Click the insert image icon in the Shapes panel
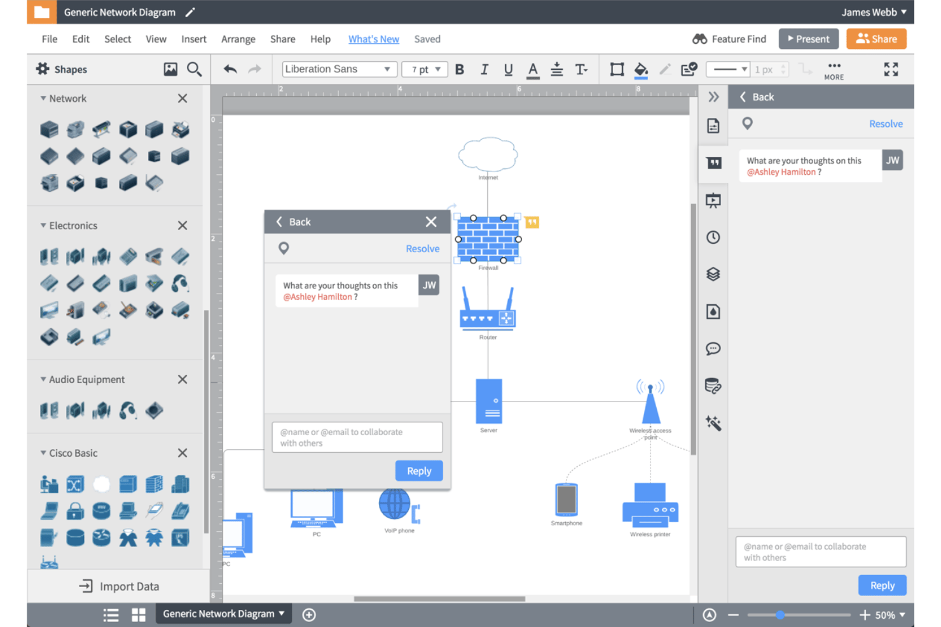The height and width of the screenshot is (627, 941). point(170,69)
